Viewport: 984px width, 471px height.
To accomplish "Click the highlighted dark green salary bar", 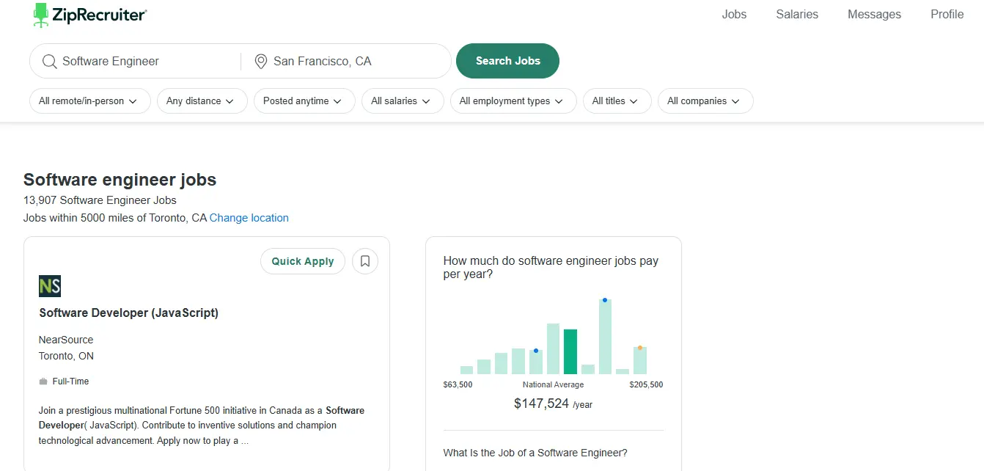I will [x=570, y=352].
